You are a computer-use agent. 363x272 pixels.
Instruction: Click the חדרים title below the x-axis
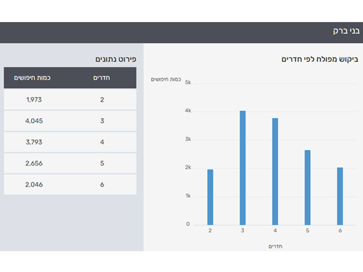(275, 246)
